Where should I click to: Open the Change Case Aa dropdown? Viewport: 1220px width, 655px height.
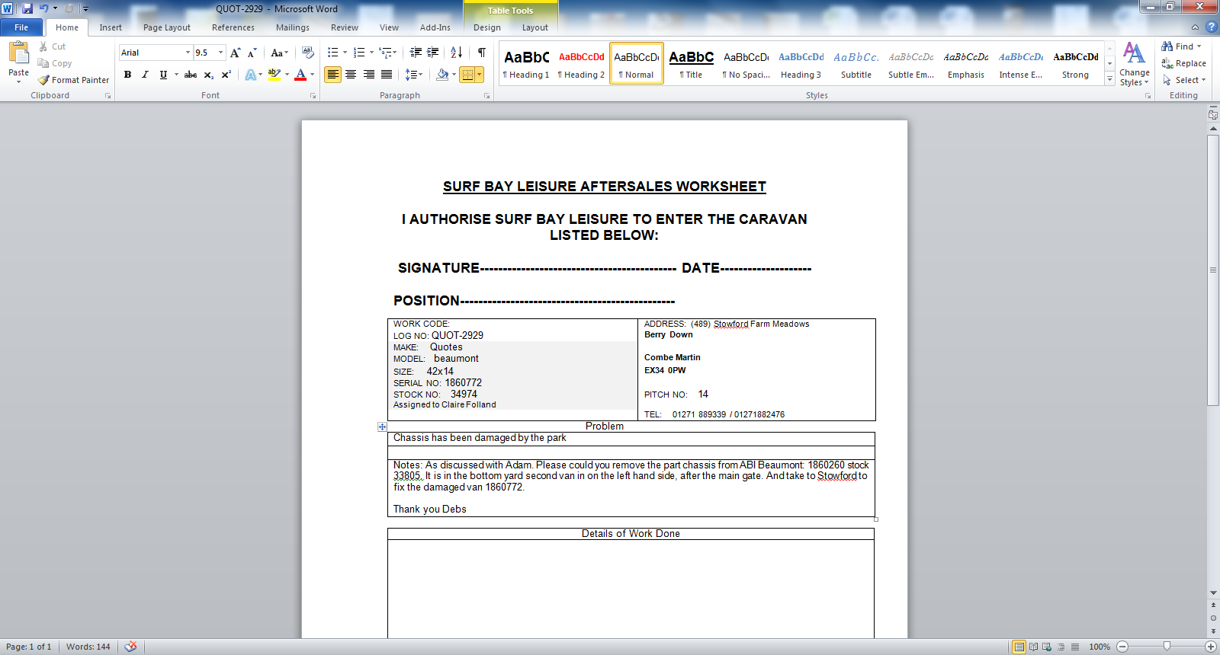280,53
